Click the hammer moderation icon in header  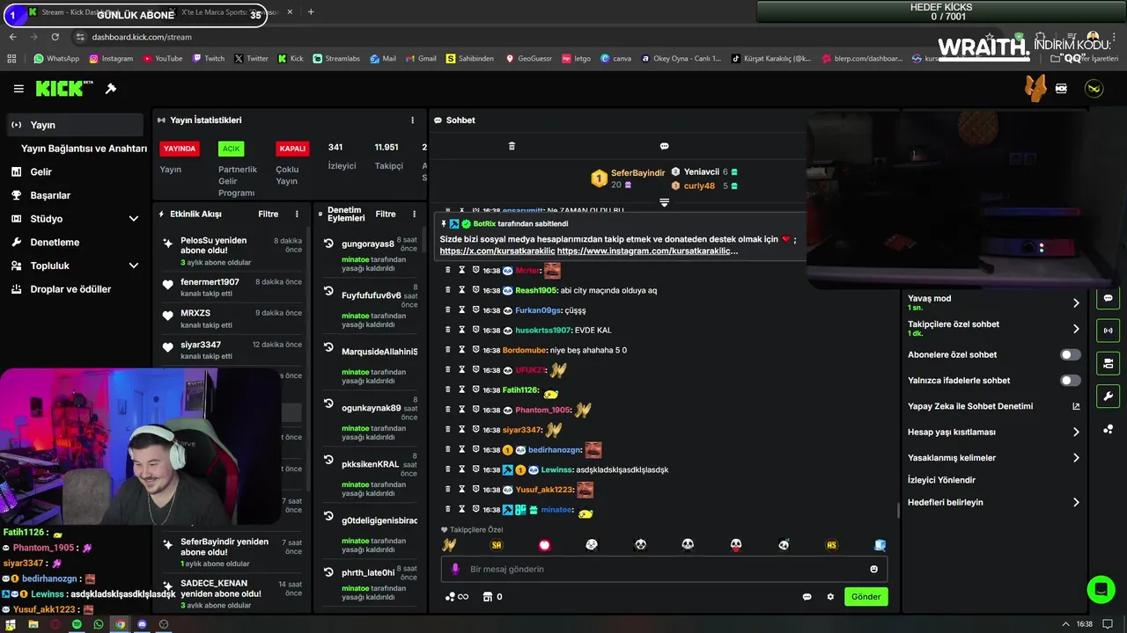pos(111,89)
